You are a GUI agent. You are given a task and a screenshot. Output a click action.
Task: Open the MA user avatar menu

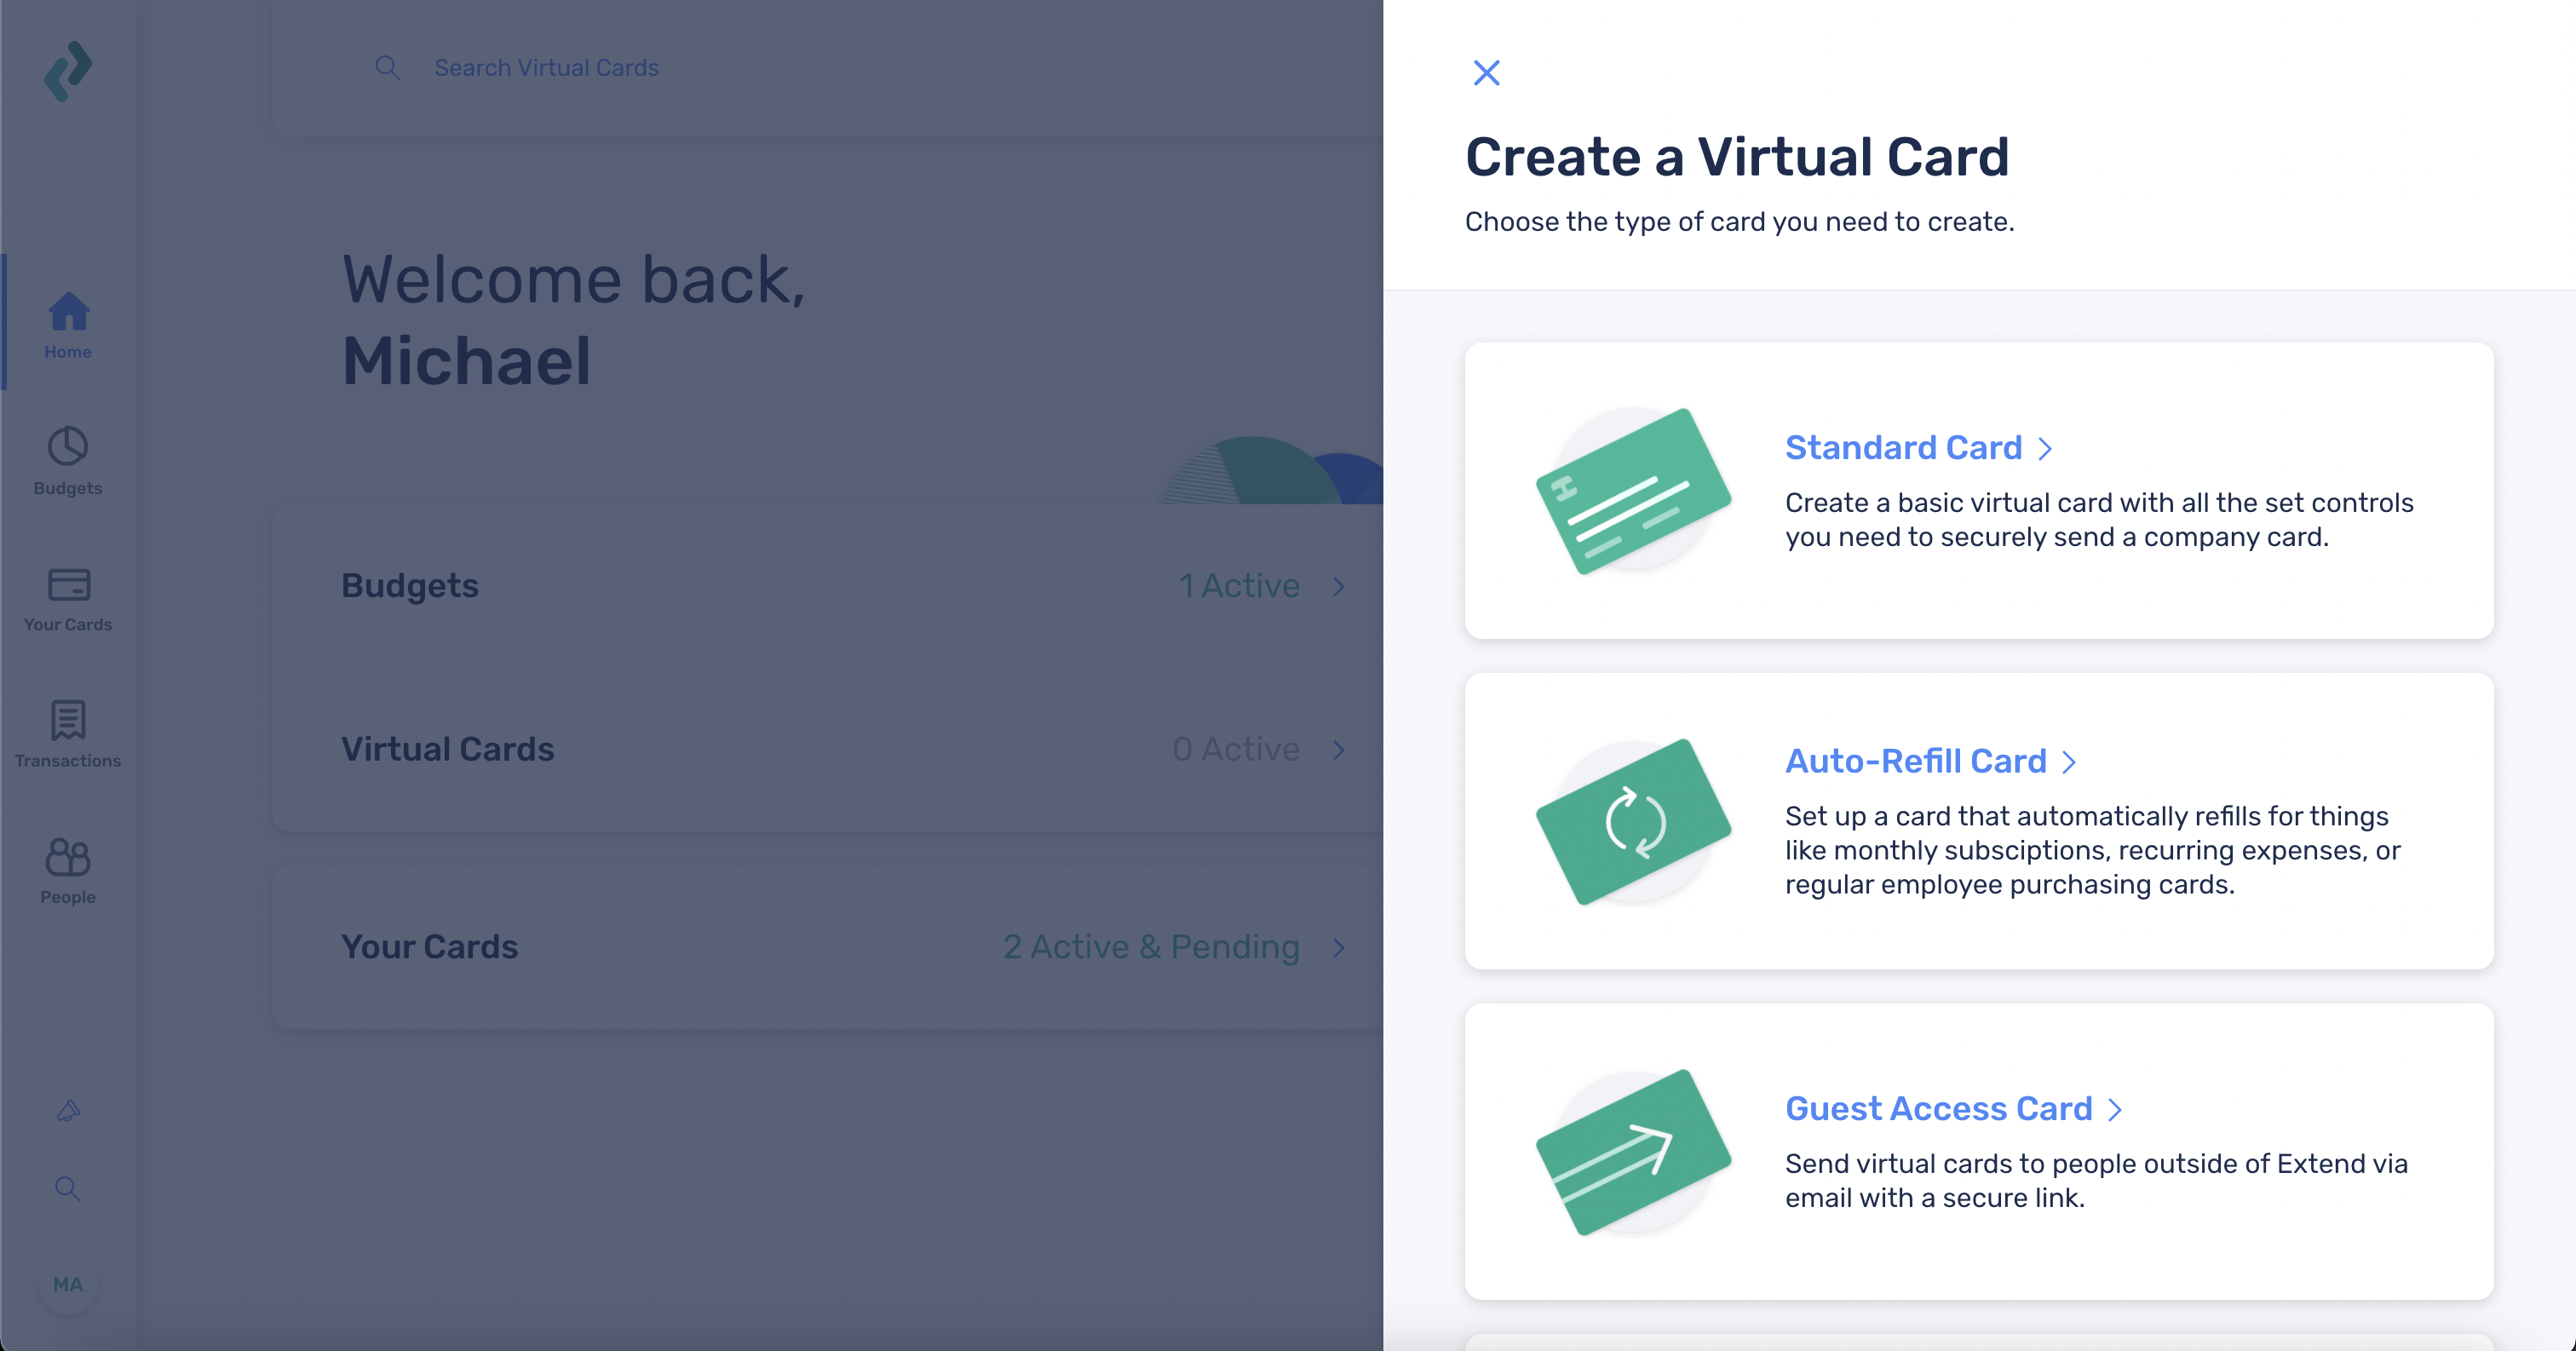(x=68, y=1284)
